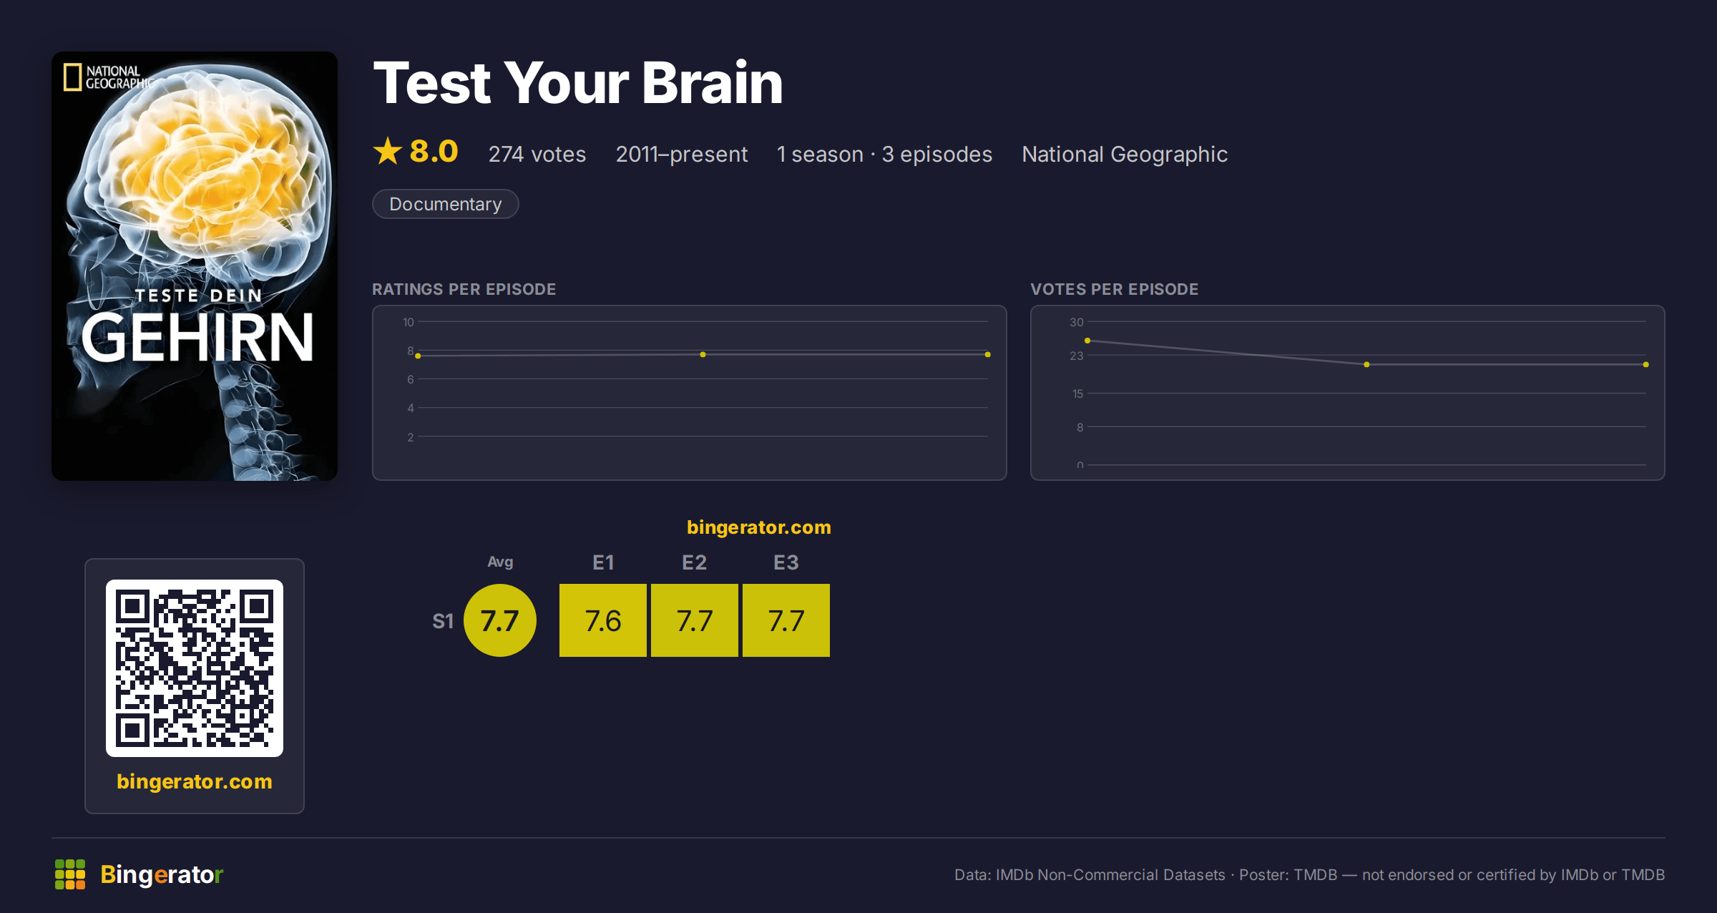Click the QR code image
The height and width of the screenshot is (913, 1717).
pyautogui.click(x=195, y=668)
